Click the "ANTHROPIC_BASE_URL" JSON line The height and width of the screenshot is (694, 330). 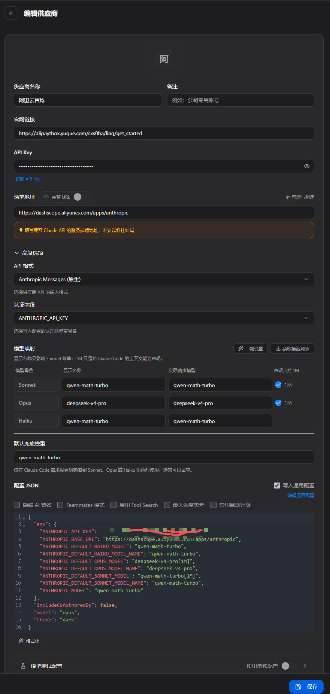pos(140,539)
